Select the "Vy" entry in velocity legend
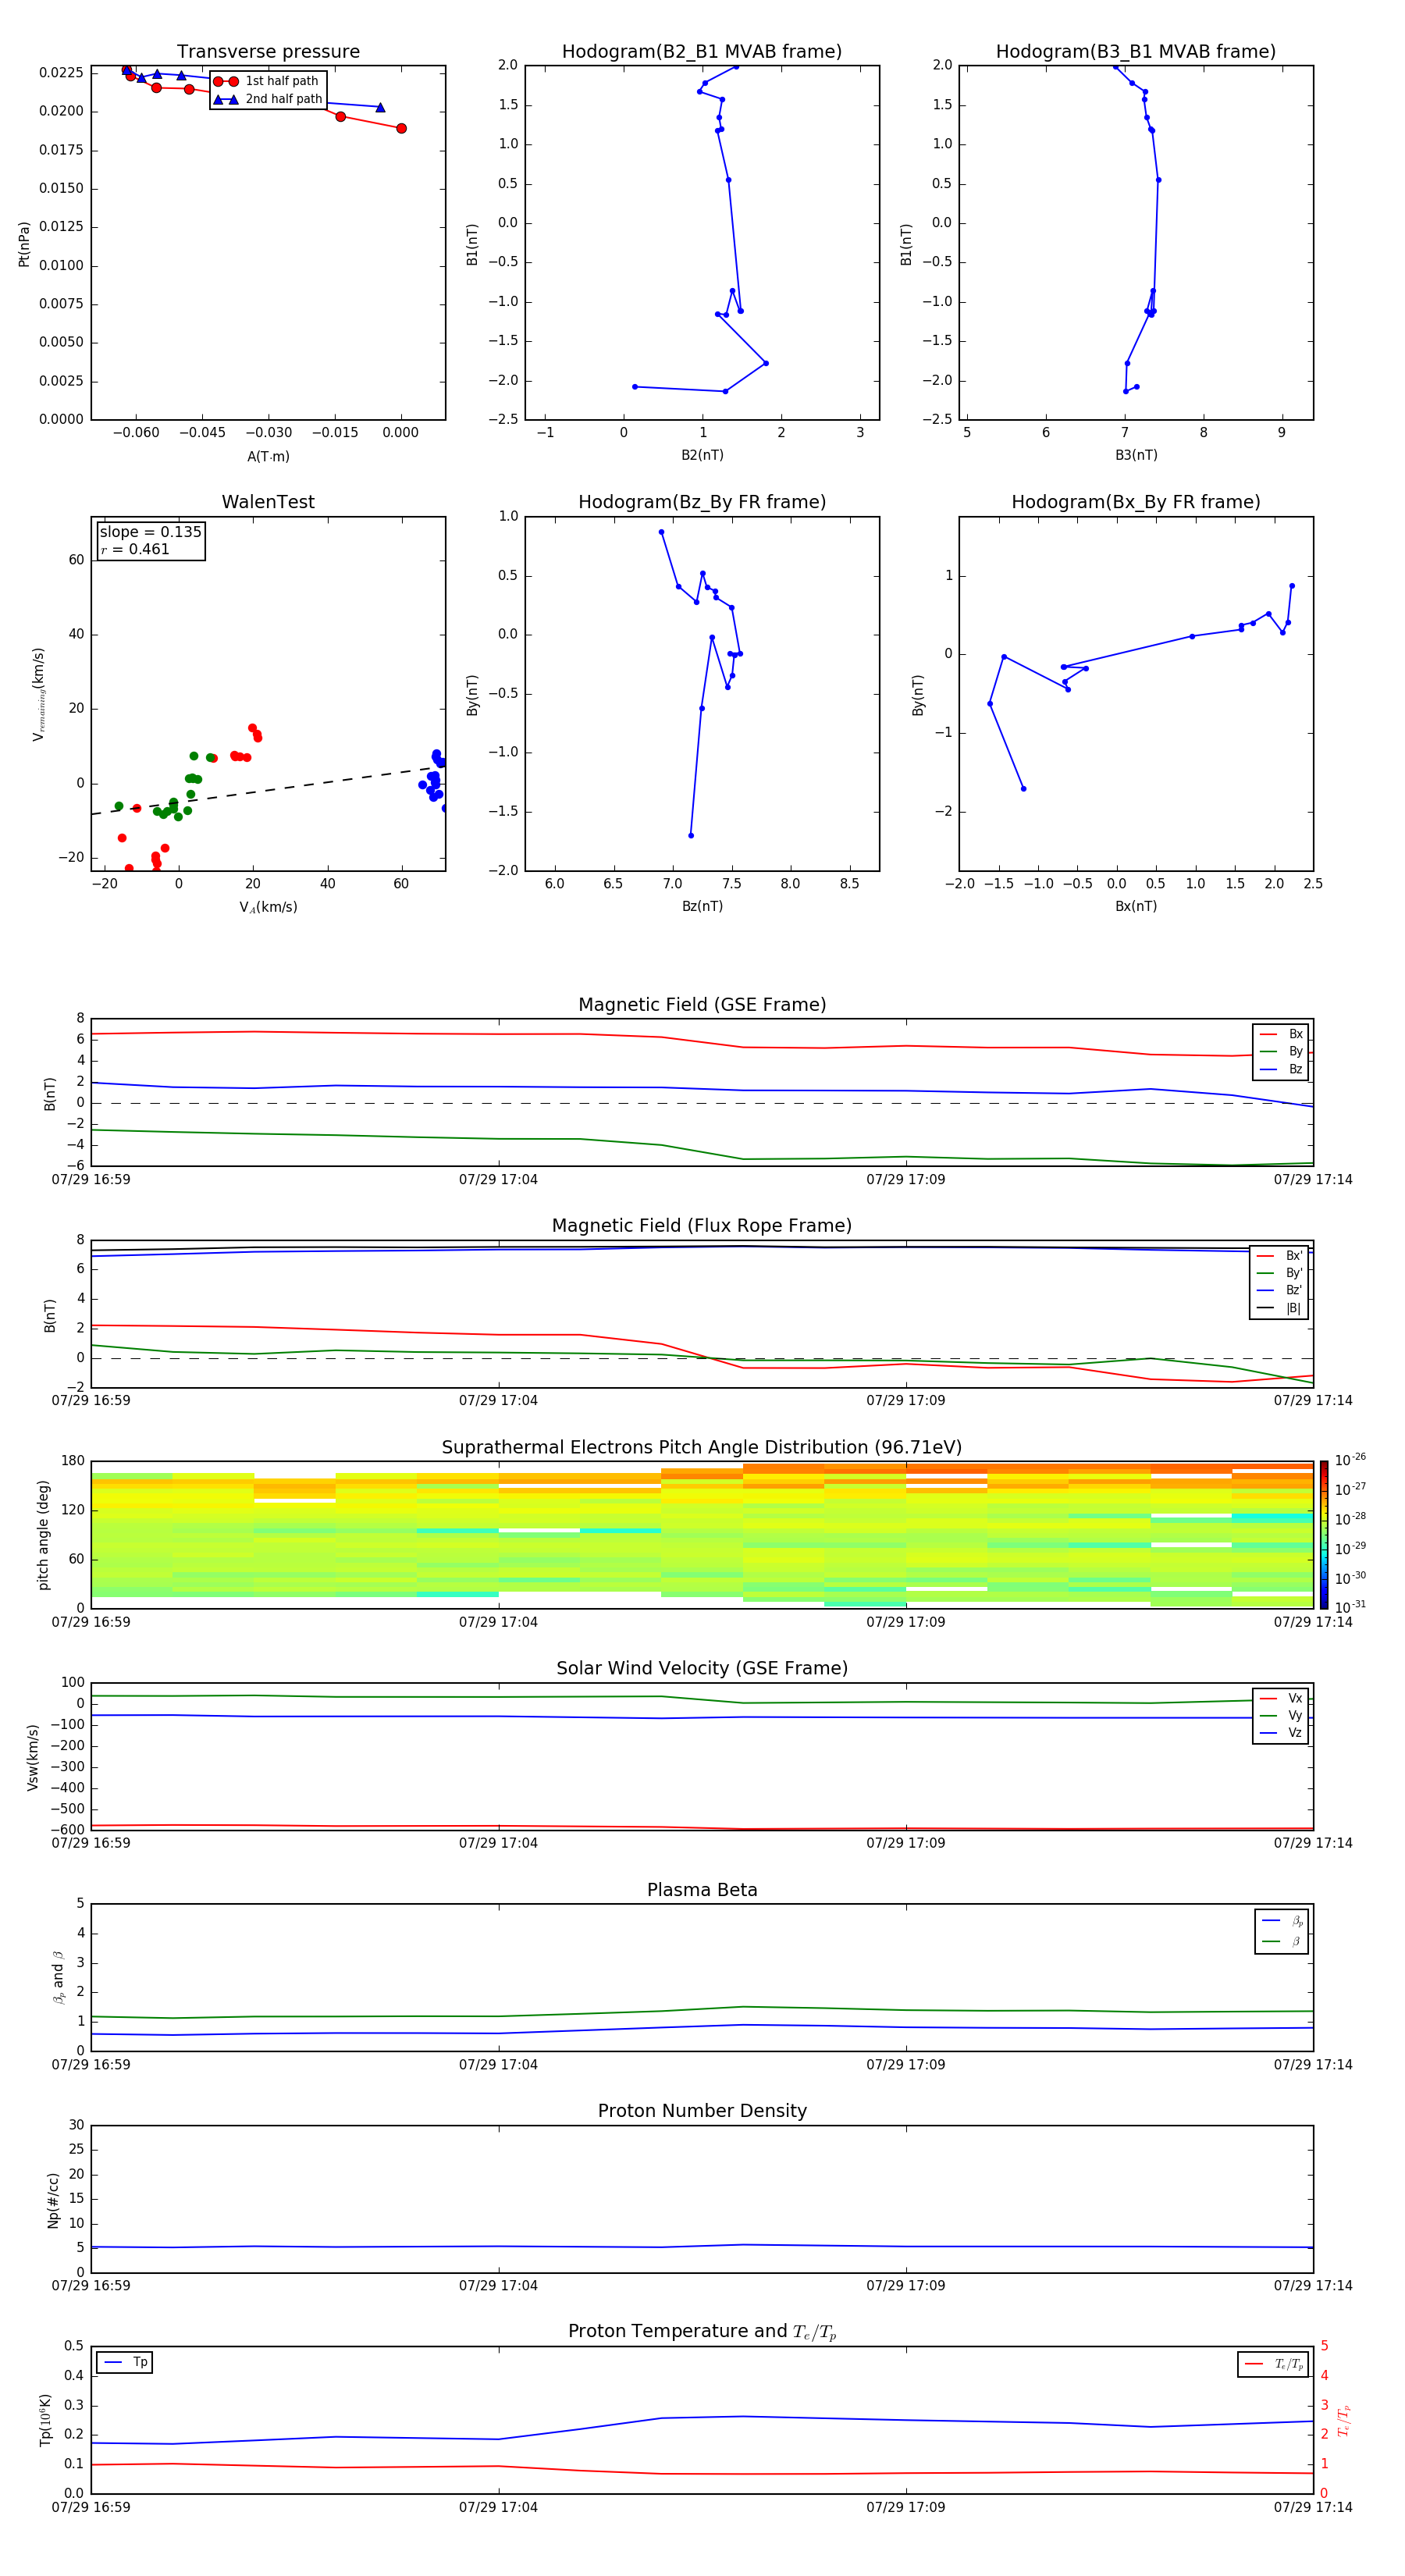1405x2576 pixels. click(1281, 1715)
